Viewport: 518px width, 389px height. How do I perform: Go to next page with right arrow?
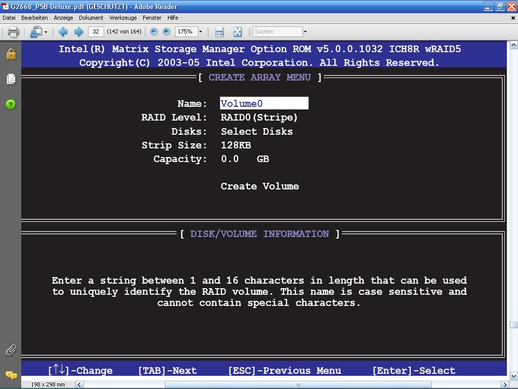coord(78,32)
